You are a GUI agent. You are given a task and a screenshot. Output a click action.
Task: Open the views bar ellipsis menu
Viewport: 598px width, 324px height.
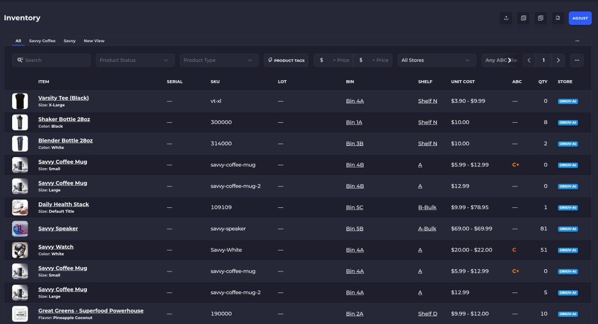click(x=577, y=41)
